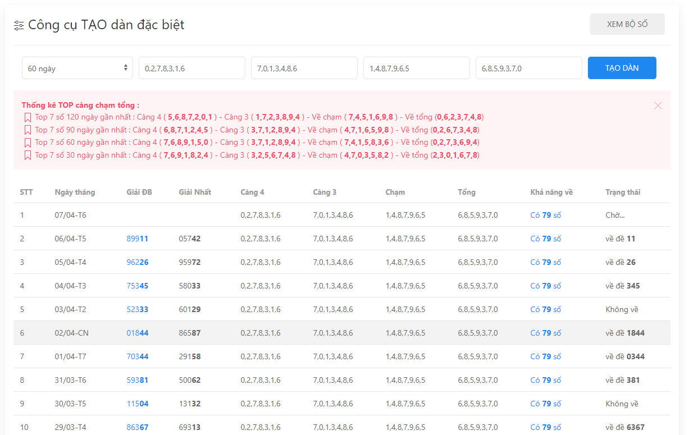Click row number 1 link
Screen dimensions: 689x435
tap(22, 215)
